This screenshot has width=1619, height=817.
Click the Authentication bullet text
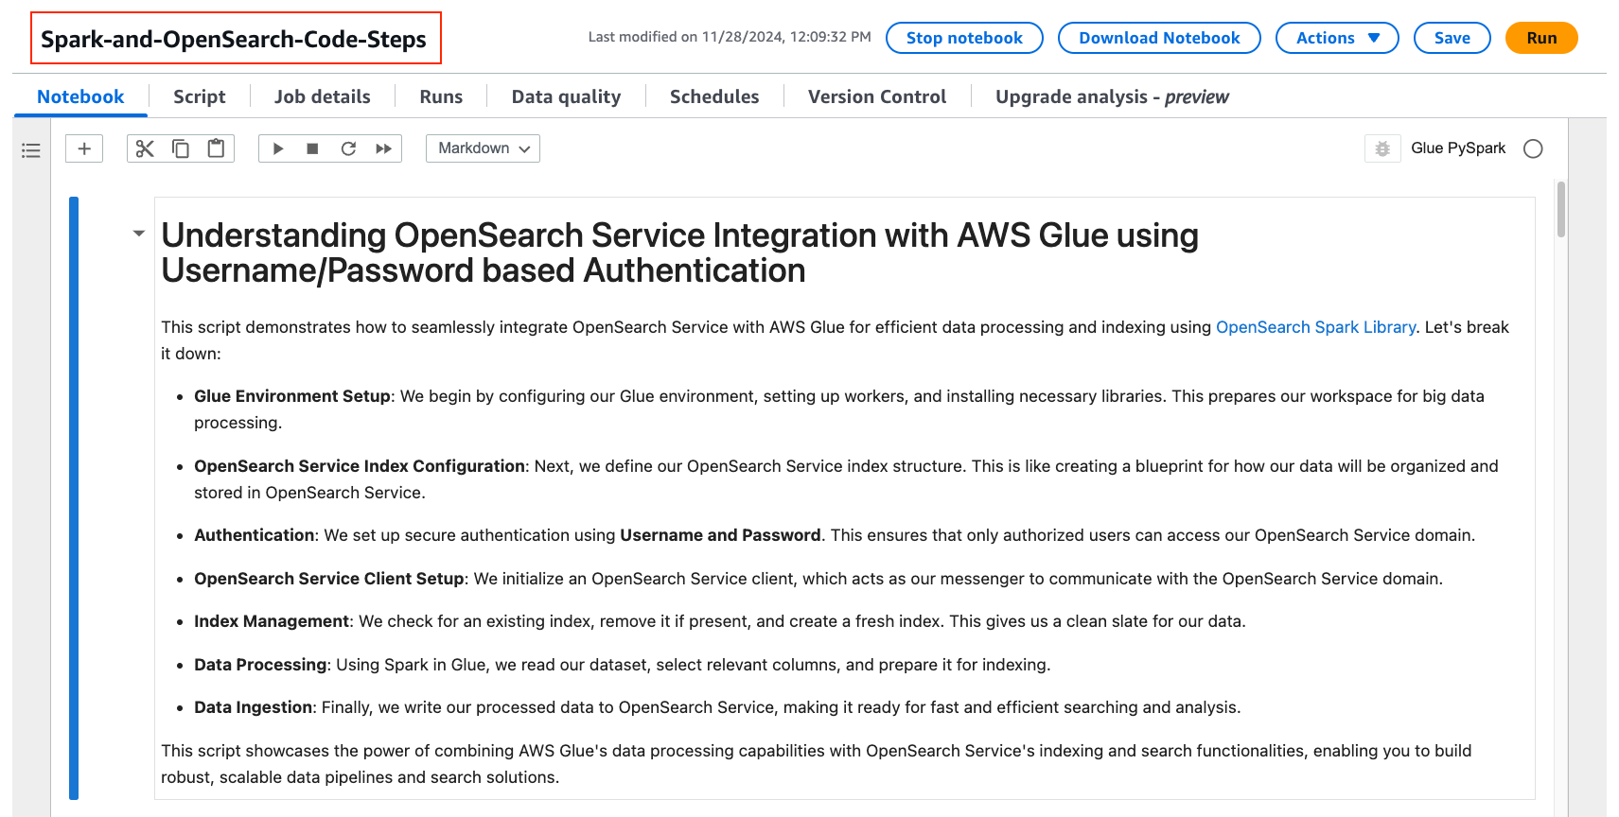pyautogui.click(x=835, y=535)
